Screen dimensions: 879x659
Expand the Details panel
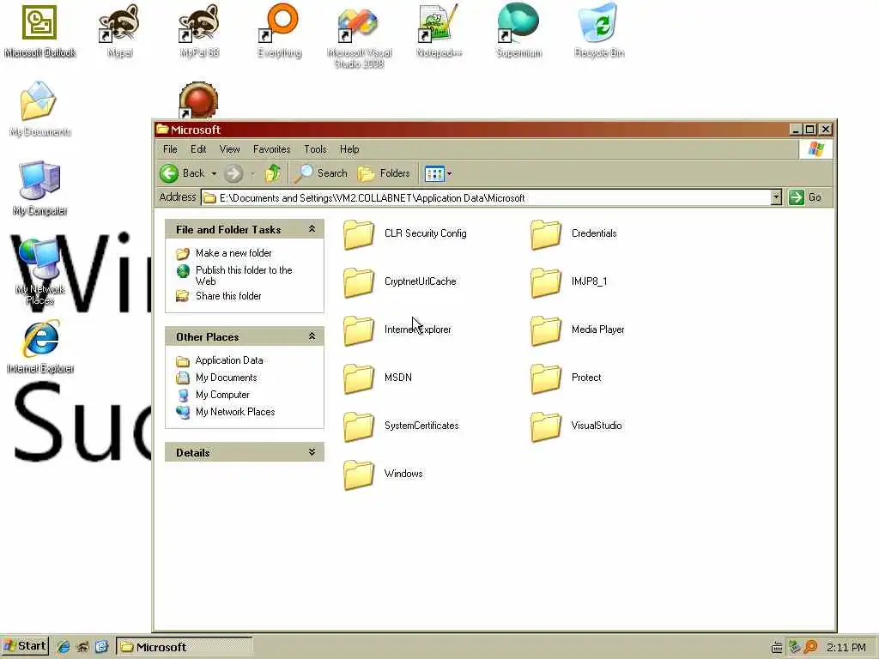point(312,452)
